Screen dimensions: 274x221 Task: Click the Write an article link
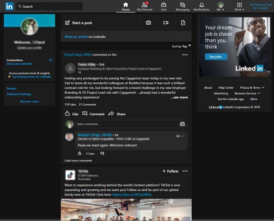(76, 37)
